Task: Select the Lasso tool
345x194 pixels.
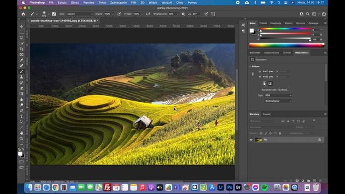Action: [x=22, y=38]
